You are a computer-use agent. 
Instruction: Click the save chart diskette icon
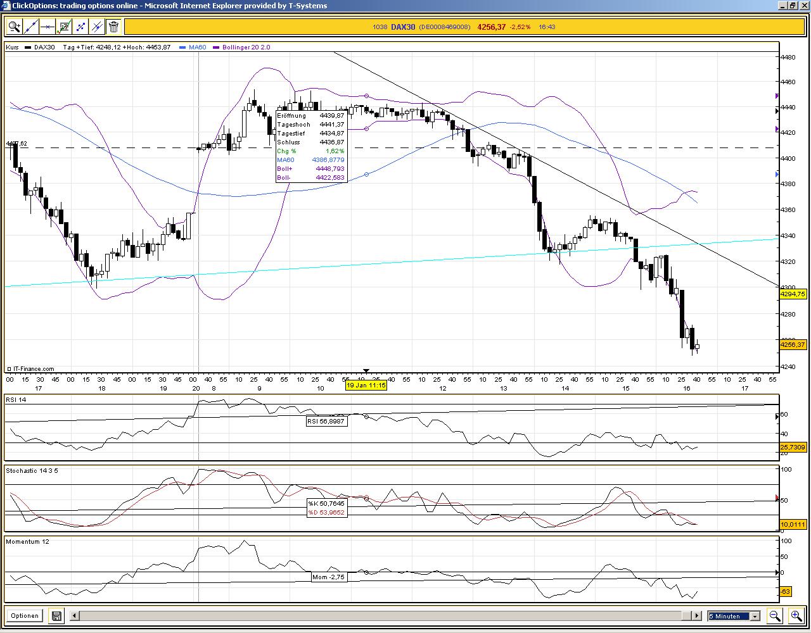[x=56, y=615]
